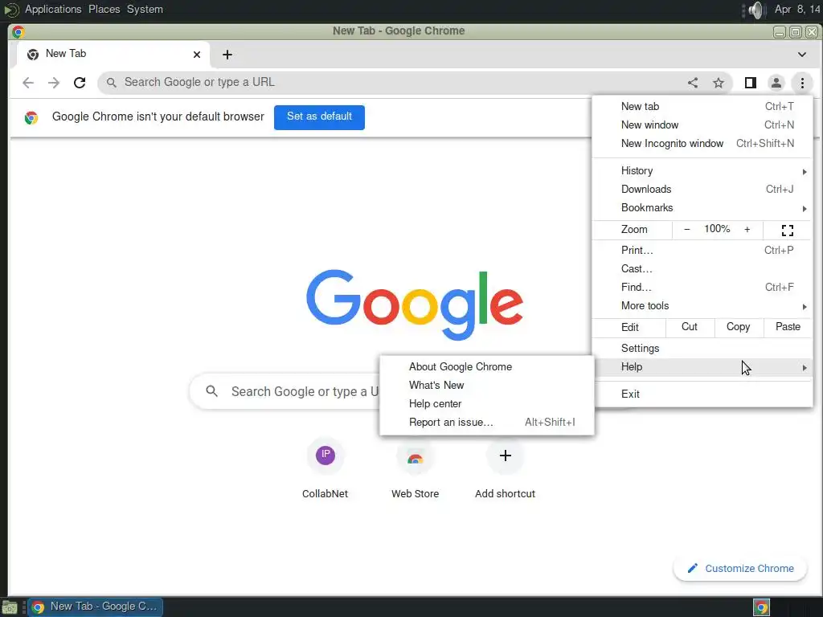The image size is (823, 617).
Task: Select What's New in Help submenu
Action: 486,385
